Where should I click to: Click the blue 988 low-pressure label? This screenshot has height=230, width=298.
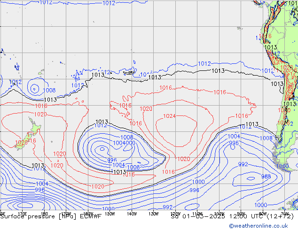point(266,176)
